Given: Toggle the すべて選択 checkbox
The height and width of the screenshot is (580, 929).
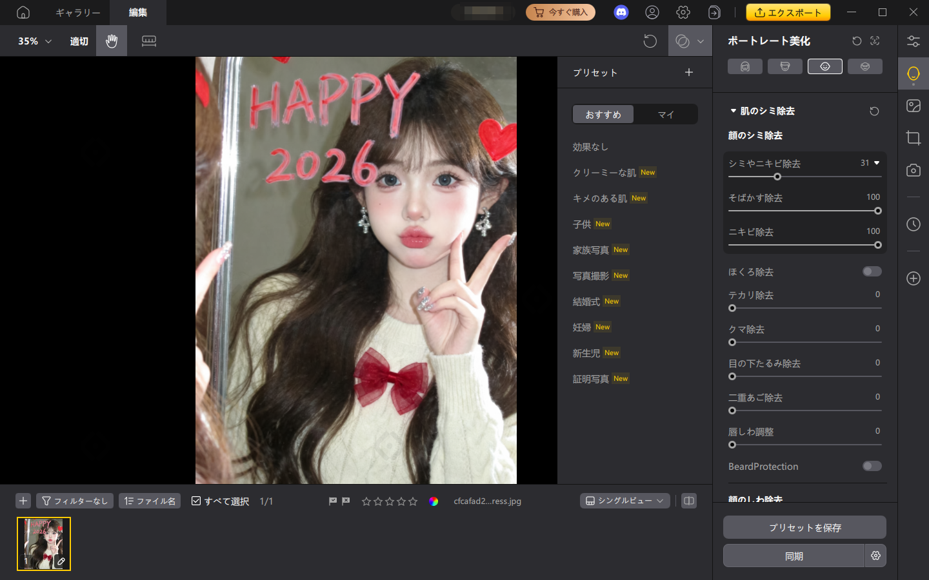Looking at the screenshot, I should tap(196, 501).
